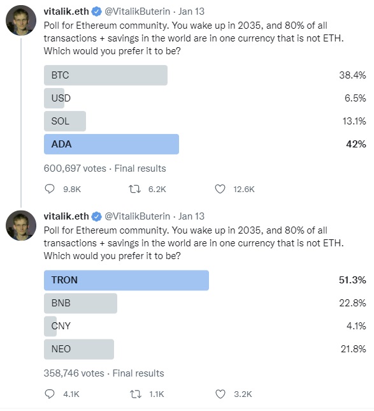Open vitalik.eth avatar on first tweet
Viewport: 374px width, 411px height.
click(x=21, y=20)
